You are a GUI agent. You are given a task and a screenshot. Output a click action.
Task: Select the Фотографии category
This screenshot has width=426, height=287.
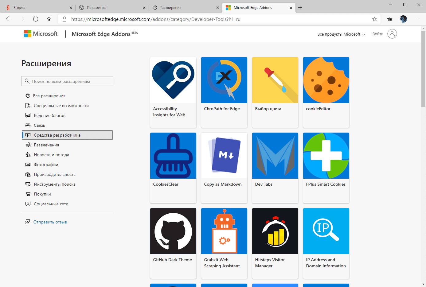[x=67, y=165]
